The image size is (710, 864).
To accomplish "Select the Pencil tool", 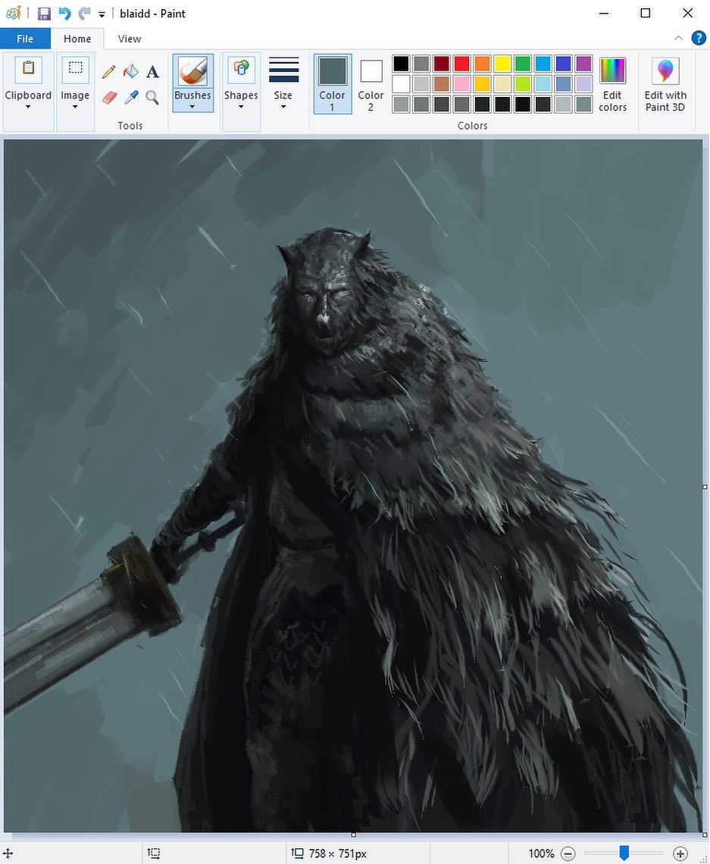I will [x=109, y=72].
